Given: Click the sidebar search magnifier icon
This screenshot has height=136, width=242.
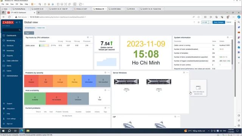Looking at the screenshot, I should tap(20, 30).
